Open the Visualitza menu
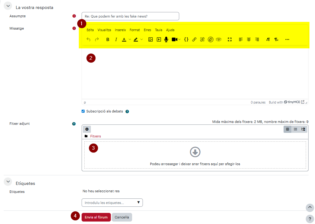 [104, 30]
